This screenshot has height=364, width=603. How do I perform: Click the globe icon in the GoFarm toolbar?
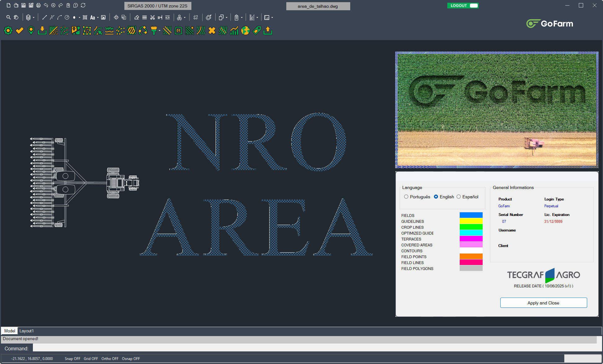245,31
